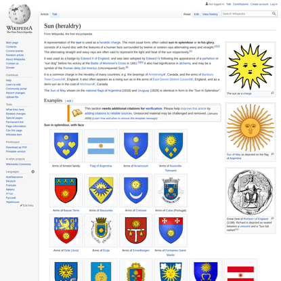Click the Log in link

274,4
